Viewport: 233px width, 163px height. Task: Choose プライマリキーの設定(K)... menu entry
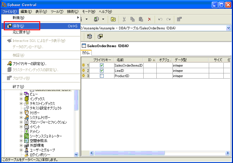click(29, 63)
